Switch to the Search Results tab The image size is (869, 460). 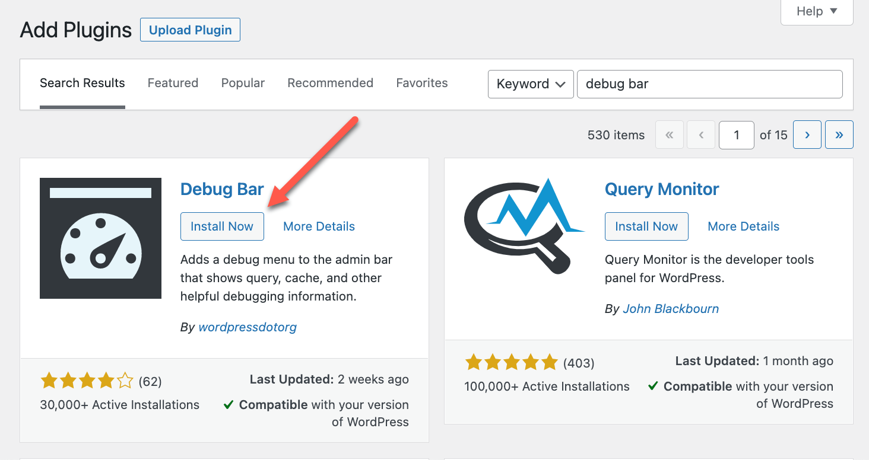pos(83,83)
